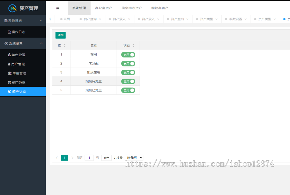Click the 用户管理 person icon

[x=9, y=64]
